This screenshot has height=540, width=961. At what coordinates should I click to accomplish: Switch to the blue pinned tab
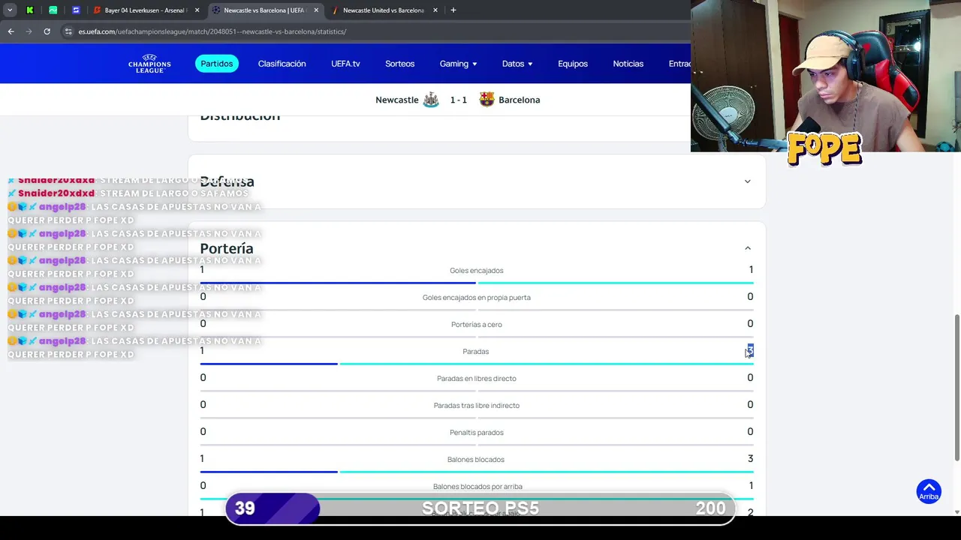pos(76,10)
